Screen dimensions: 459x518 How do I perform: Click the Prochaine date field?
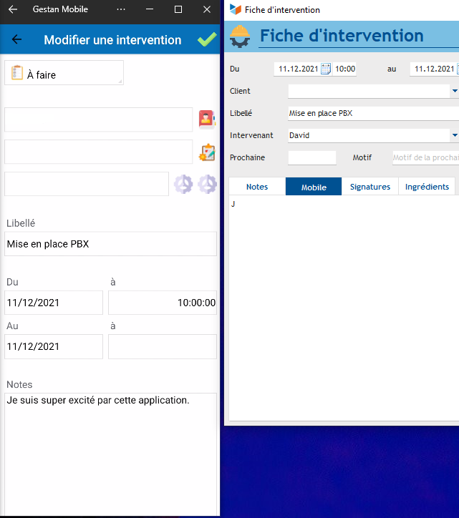311,157
